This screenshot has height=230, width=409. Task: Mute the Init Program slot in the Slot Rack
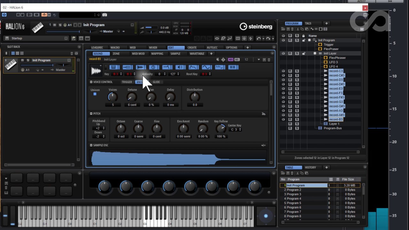click(x=22, y=60)
